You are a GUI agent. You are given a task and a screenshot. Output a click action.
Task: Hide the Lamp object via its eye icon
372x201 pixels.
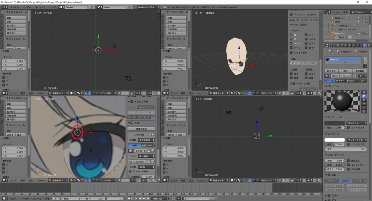coord(359,18)
